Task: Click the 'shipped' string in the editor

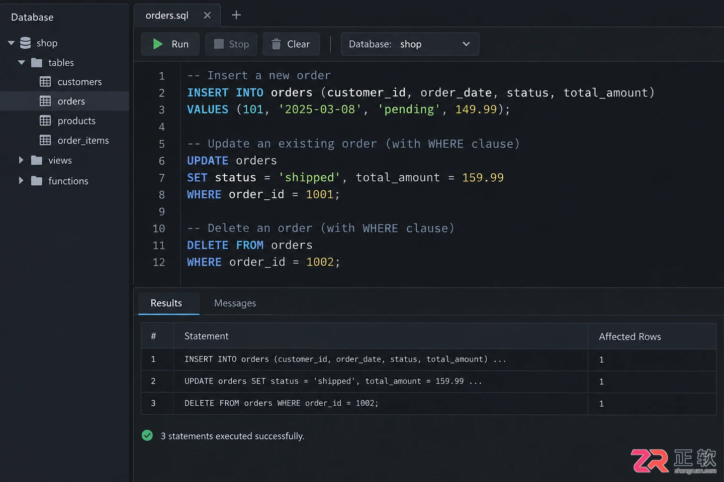Action: pyautogui.click(x=309, y=178)
